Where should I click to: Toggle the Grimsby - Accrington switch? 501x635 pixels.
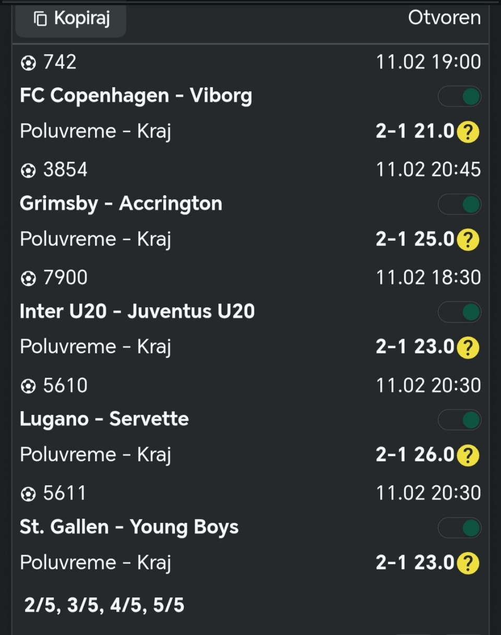tap(459, 205)
